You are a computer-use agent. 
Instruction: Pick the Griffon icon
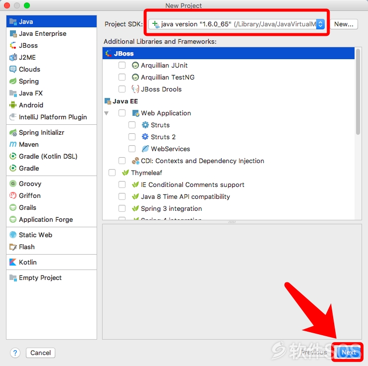(x=13, y=195)
